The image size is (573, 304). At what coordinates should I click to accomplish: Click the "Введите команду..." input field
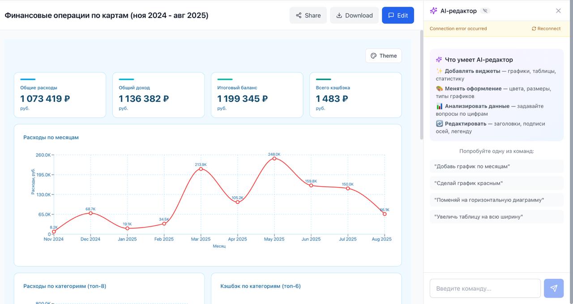pyautogui.click(x=485, y=288)
